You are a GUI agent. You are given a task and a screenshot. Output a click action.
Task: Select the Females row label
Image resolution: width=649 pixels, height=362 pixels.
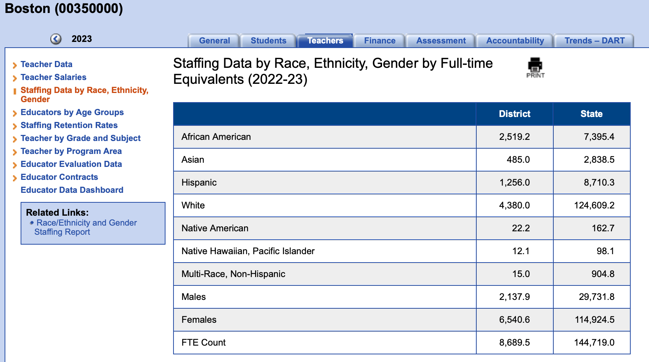coord(199,320)
